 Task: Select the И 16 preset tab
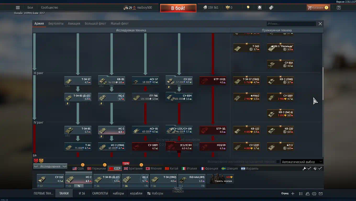(82, 193)
